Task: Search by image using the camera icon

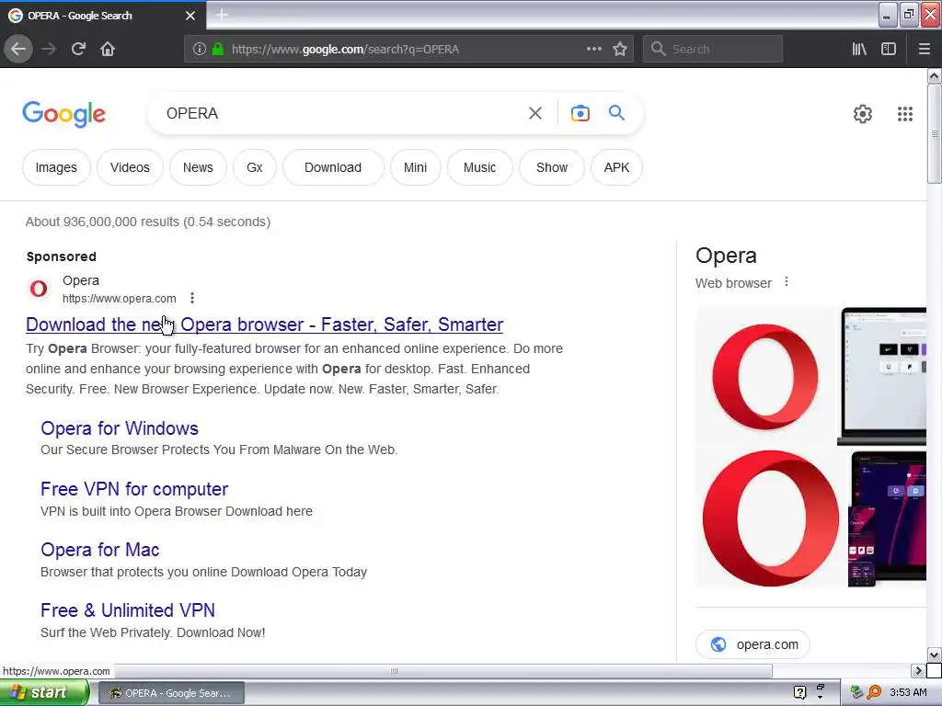Action: point(580,113)
